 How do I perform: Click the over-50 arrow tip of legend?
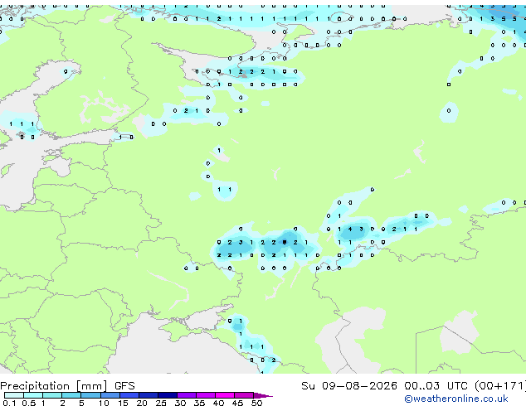pos(263,396)
